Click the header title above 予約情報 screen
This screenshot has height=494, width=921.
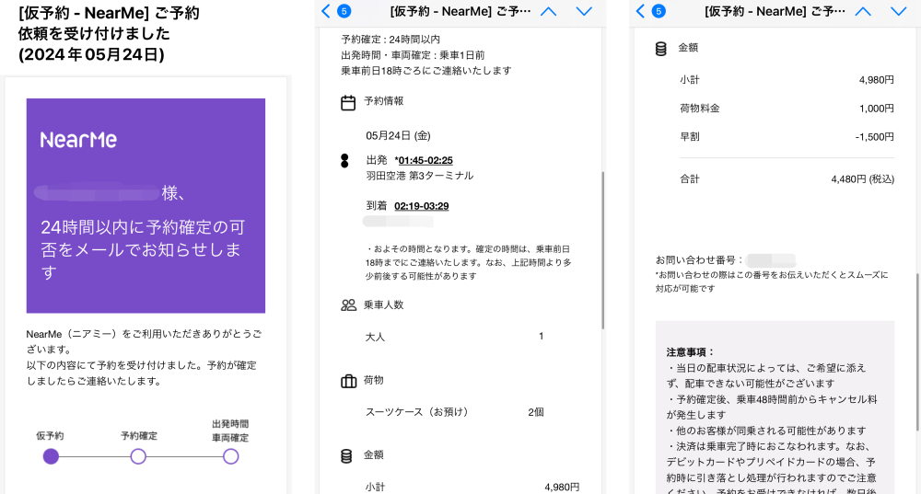pyautogui.click(x=460, y=10)
